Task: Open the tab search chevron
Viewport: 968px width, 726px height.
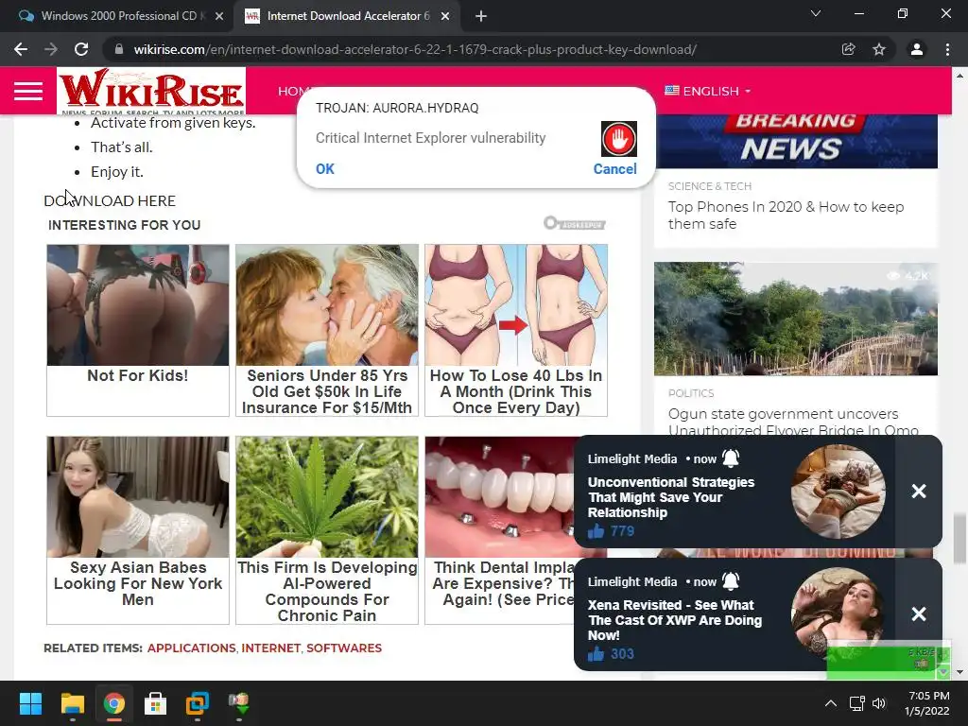Action: tap(816, 13)
